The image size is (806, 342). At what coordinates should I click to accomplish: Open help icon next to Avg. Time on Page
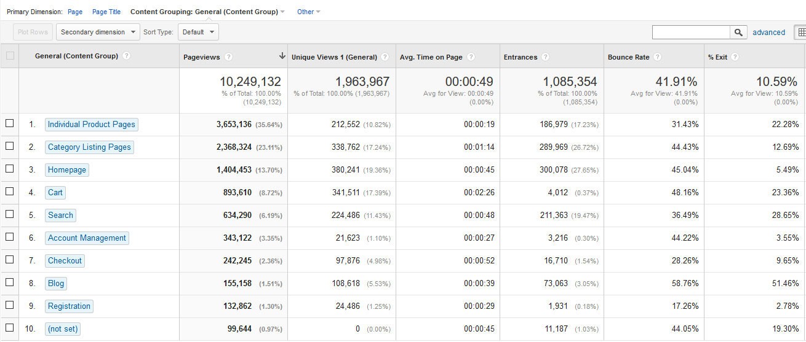click(x=471, y=57)
